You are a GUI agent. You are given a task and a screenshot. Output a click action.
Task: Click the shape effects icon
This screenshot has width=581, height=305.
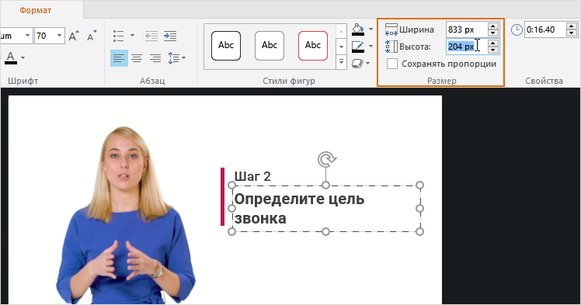point(357,64)
